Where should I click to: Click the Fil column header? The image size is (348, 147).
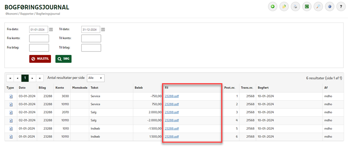(x=166, y=88)
